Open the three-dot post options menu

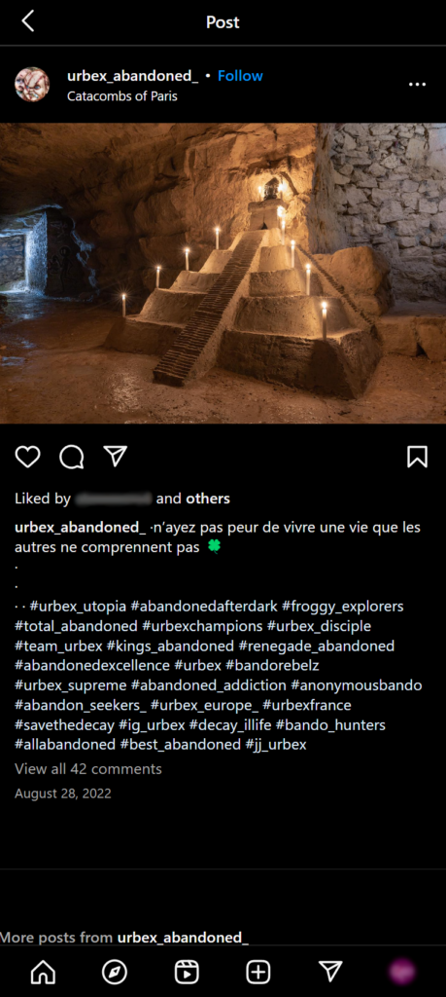point(417,85)
